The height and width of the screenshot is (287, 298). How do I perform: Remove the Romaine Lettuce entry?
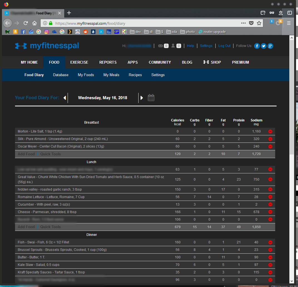[x=270, y=197]
